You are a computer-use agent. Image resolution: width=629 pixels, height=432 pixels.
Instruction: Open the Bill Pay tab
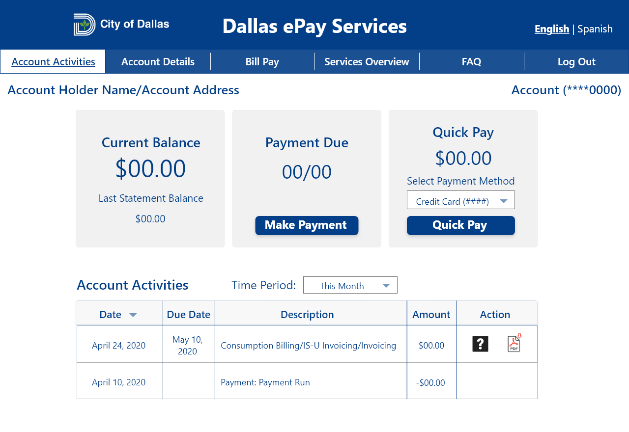click(x=262, y=61)
